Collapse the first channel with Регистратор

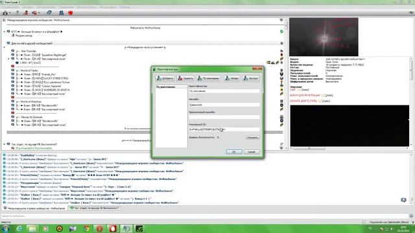pos(5,32)
